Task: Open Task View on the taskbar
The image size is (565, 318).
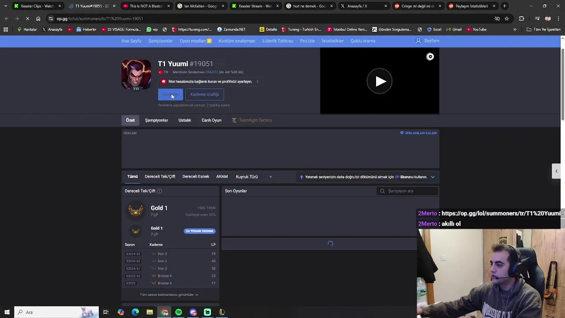Action: (x=106, y=312)
